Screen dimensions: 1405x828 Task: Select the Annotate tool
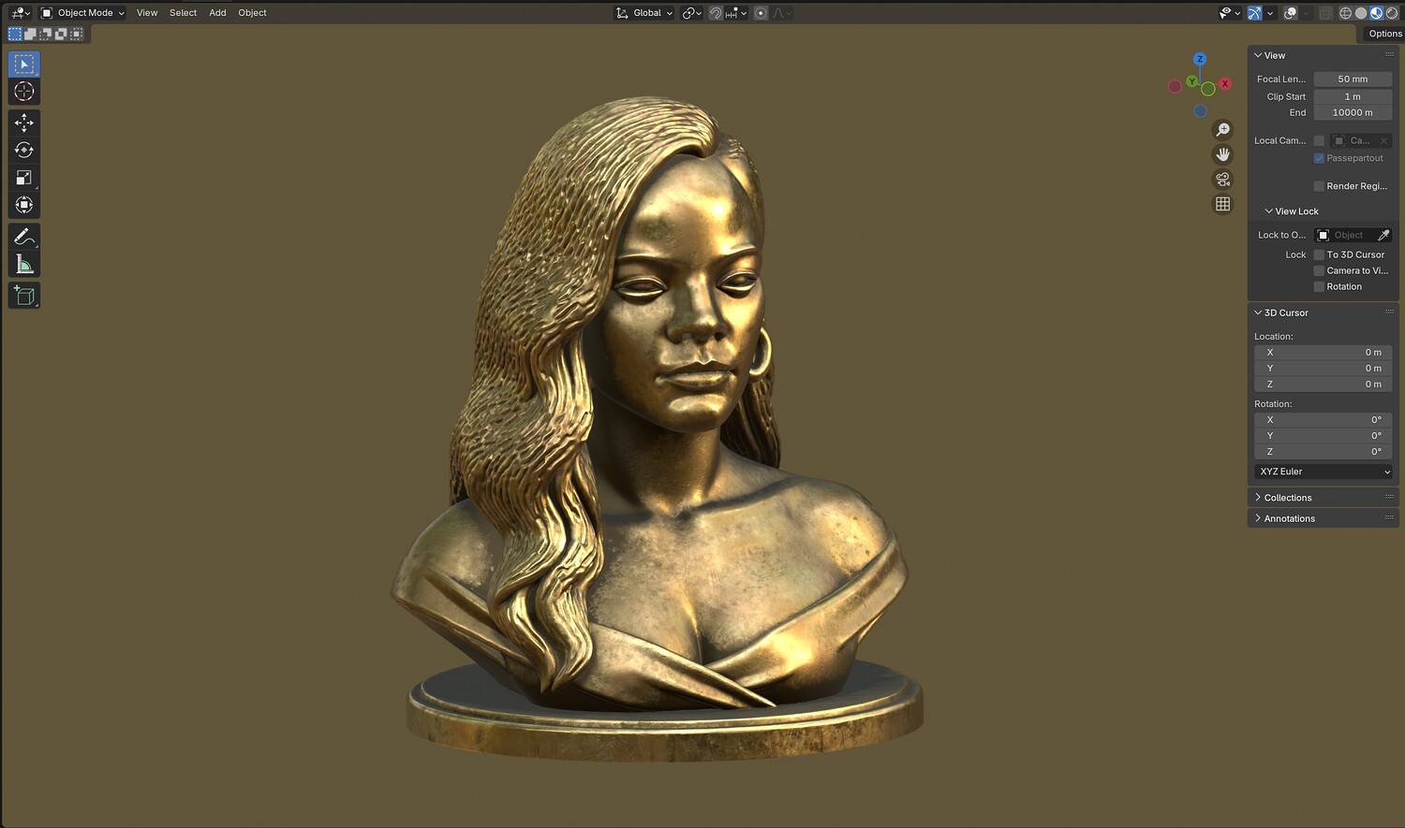pos(24,237)
